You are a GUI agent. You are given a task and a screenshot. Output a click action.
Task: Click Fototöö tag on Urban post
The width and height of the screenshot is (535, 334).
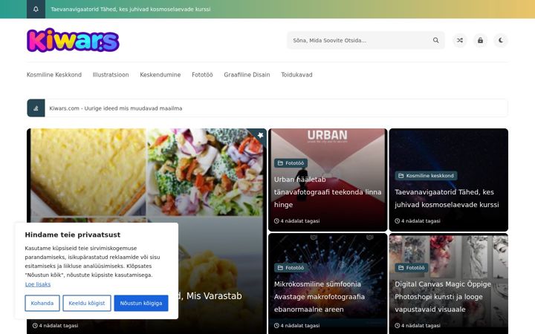pos(291,163)
